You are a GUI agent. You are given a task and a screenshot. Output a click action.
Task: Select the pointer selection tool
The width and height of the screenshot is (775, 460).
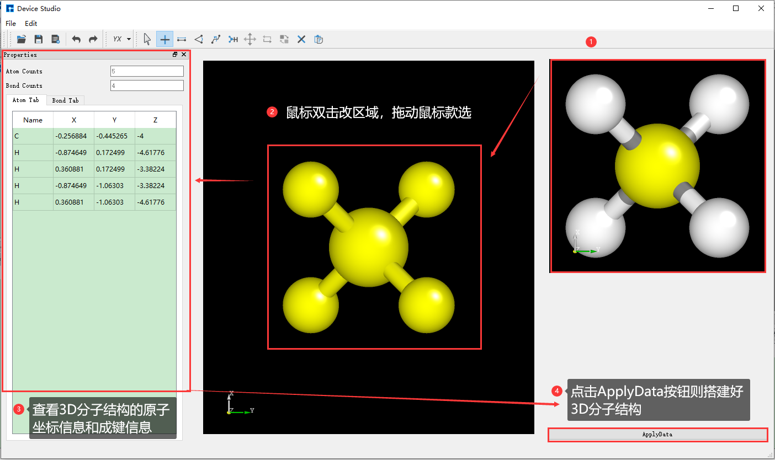[146, 39]
